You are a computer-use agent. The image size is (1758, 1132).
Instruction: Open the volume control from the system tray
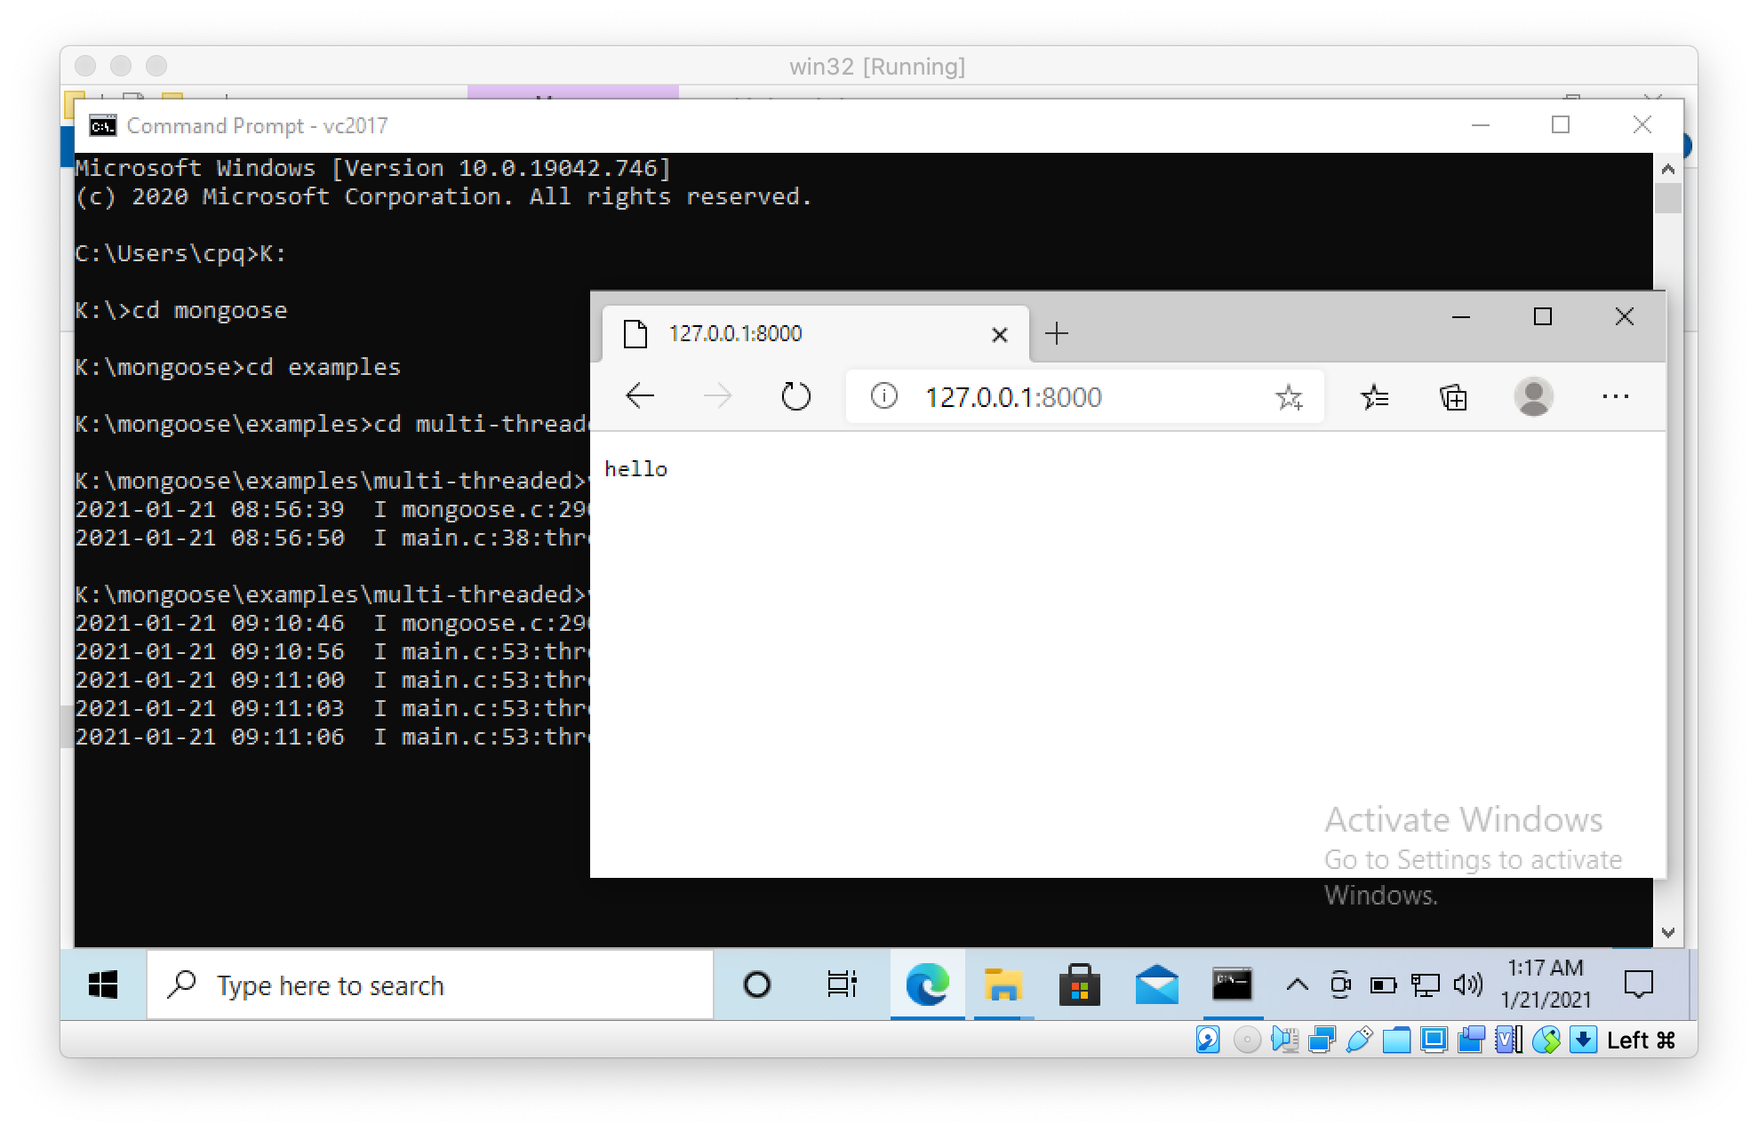[1468, 985]
